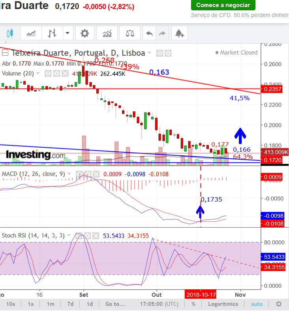The width and height of the screenshot is (289, 311).
Task: Click the MACD axis label -0.0098
Action: [272, 216]
